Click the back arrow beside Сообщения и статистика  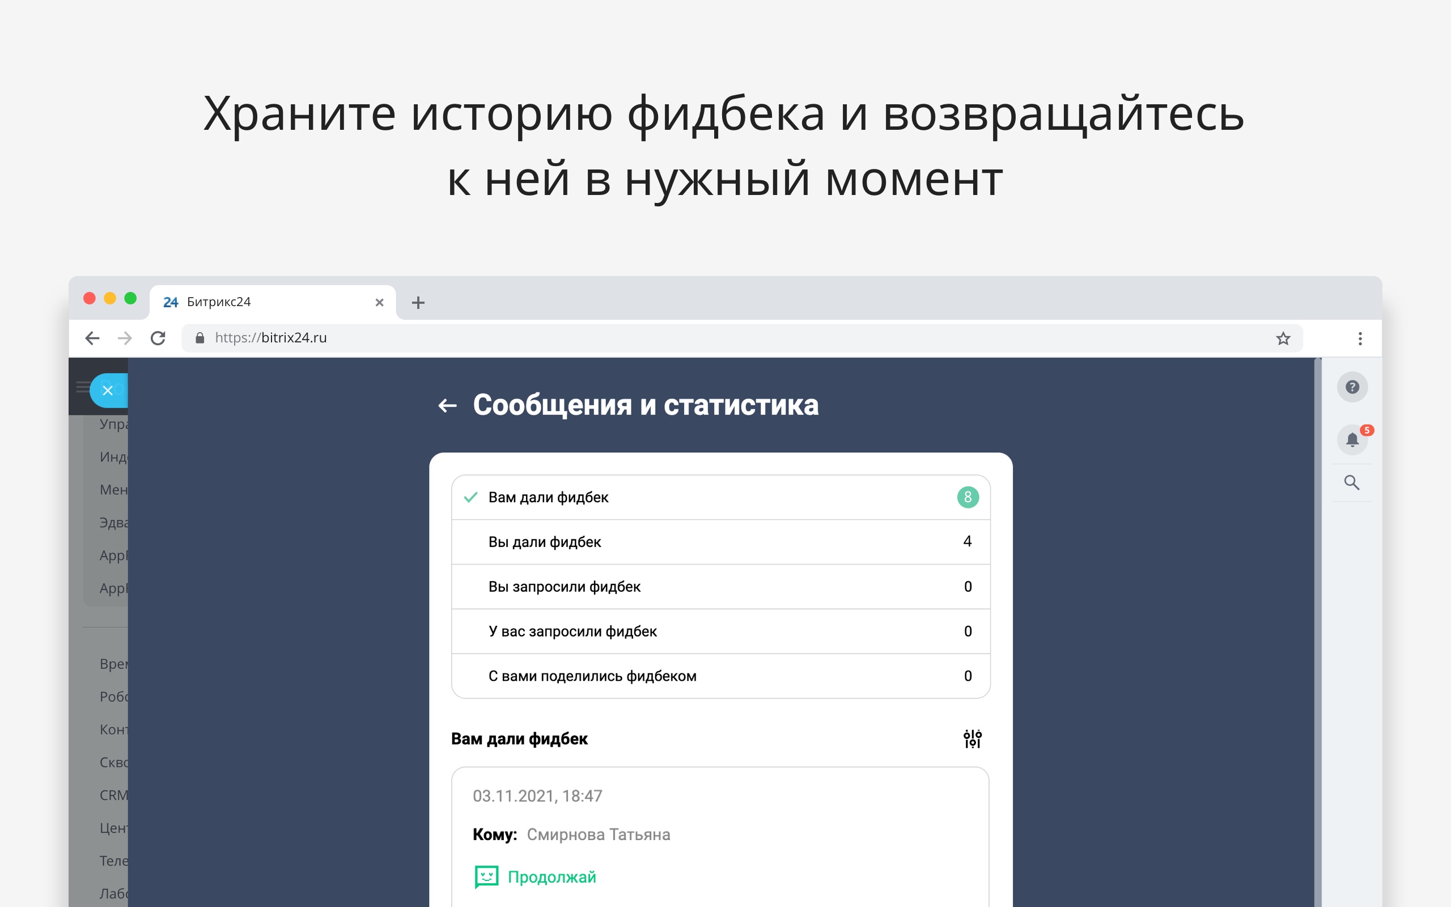coord(447,406)
